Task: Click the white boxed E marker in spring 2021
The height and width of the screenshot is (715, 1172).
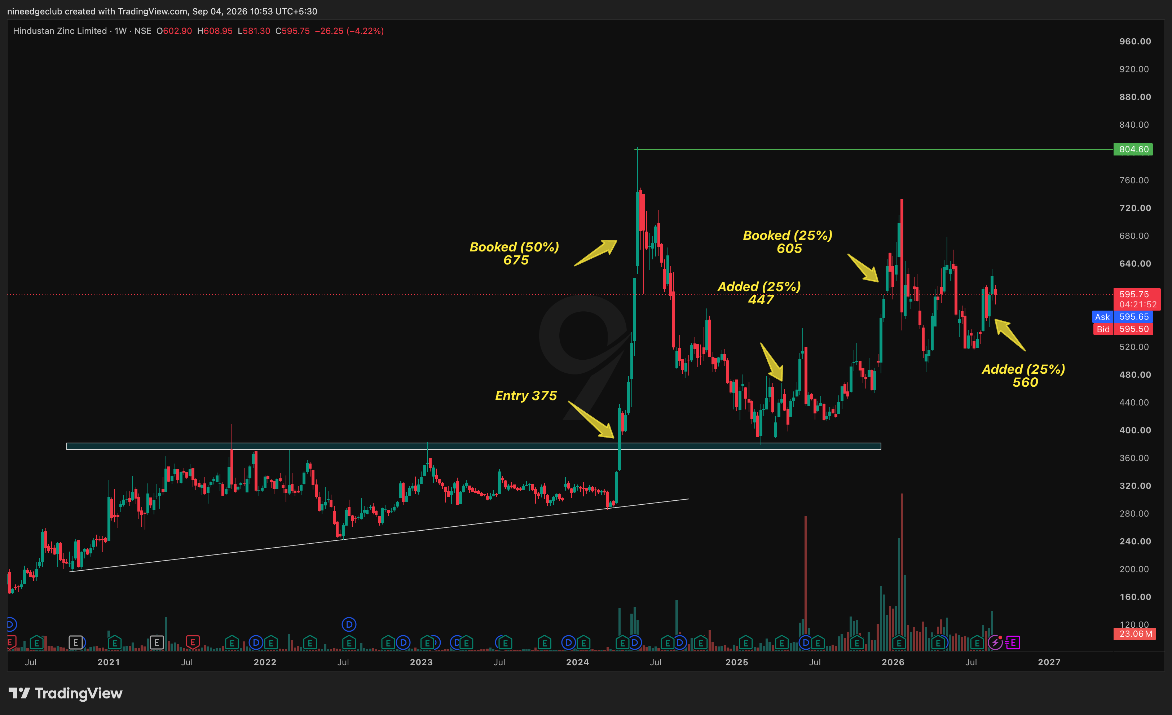Action: coord(157,643)
